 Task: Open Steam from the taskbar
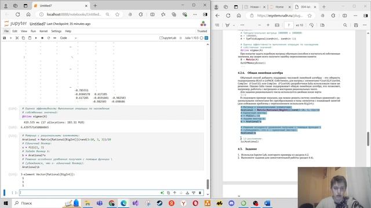pyautogui.click(x=159, y=203)
